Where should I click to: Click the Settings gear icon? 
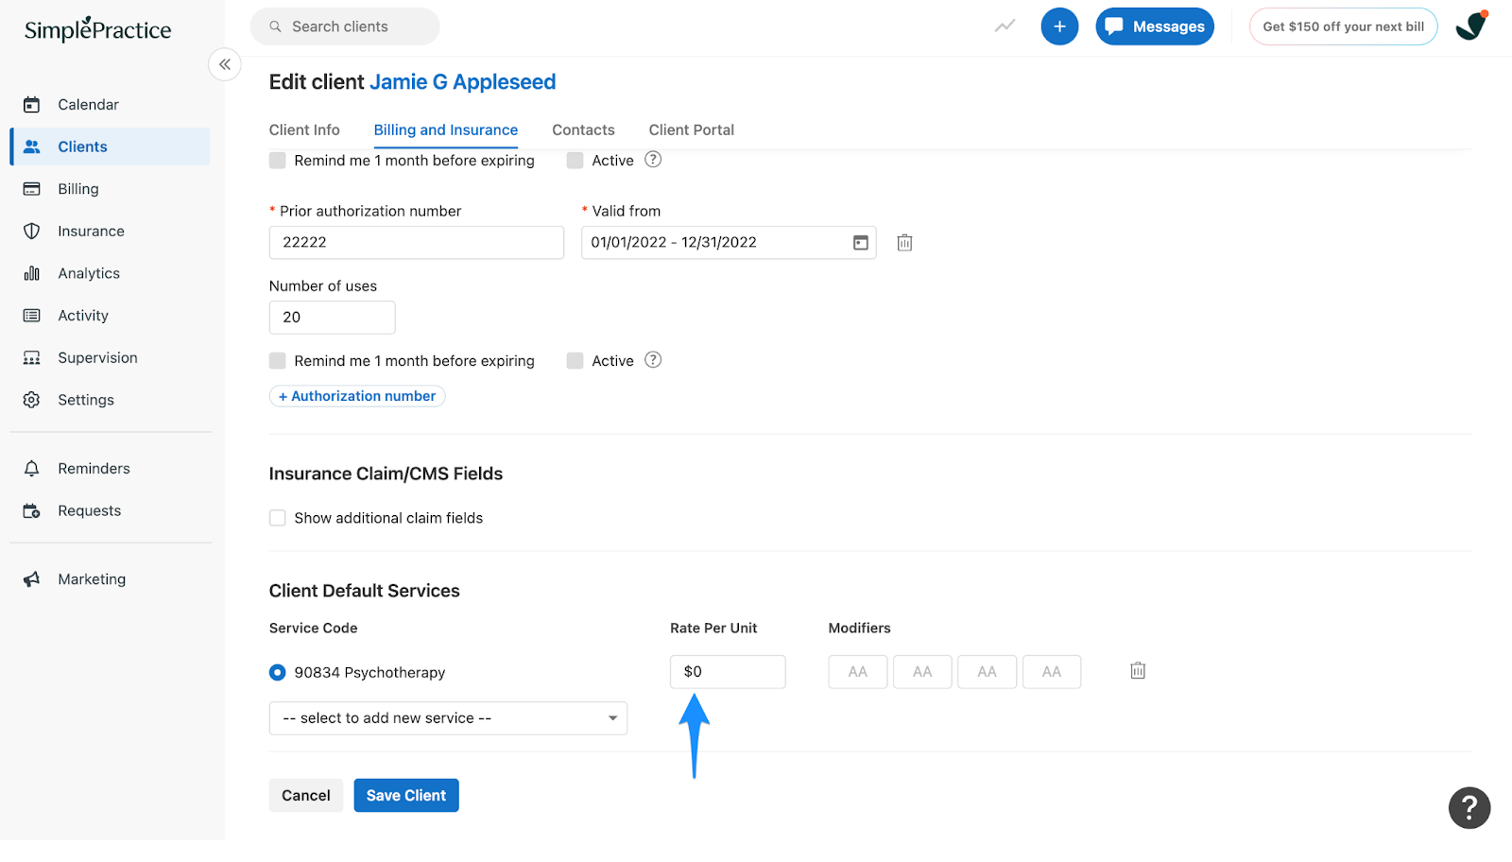[31, 400]
